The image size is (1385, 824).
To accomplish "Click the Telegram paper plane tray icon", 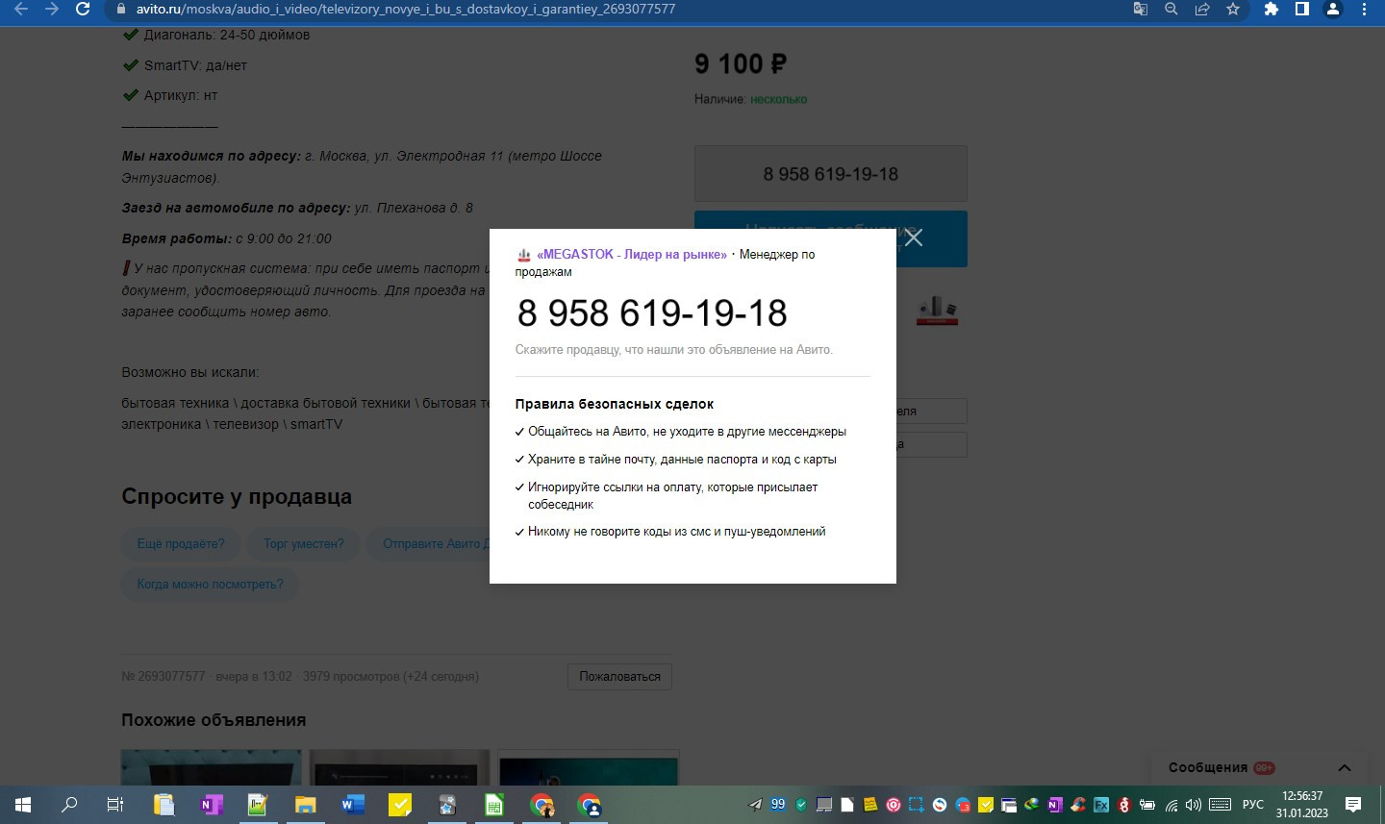I will (755, 805).
